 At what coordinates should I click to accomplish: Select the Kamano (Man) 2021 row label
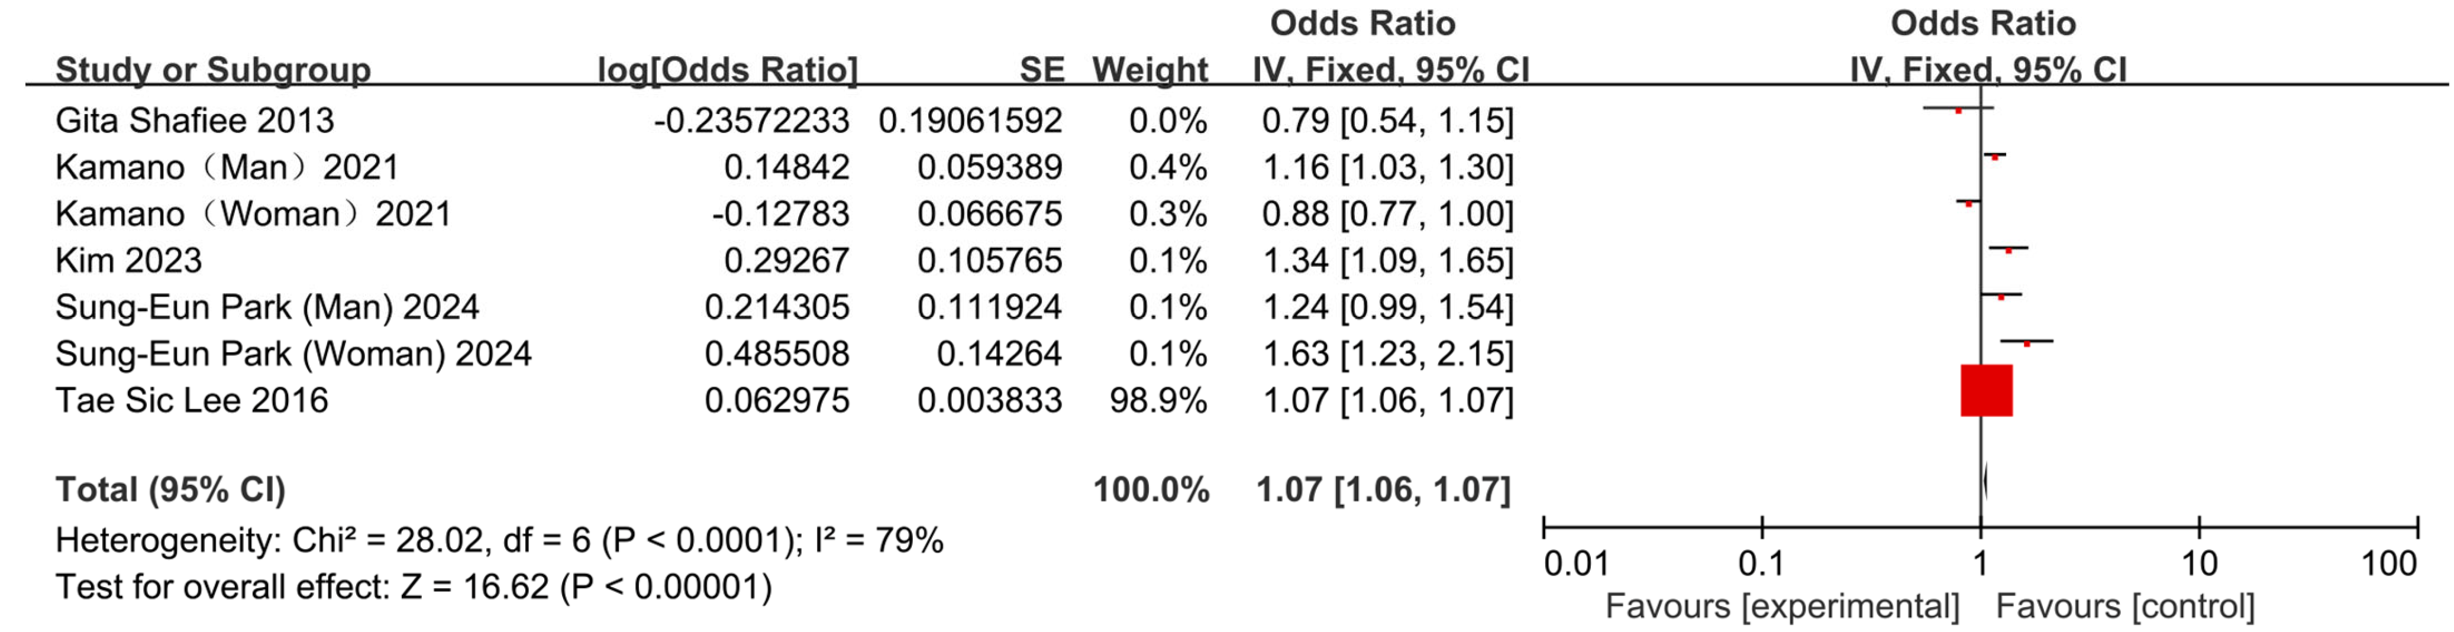click(x=227, y=167)
